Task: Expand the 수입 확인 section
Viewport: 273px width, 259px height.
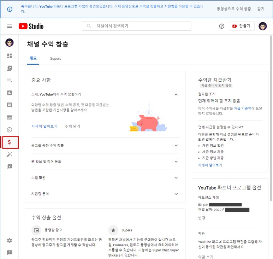Action: (176, 178)
